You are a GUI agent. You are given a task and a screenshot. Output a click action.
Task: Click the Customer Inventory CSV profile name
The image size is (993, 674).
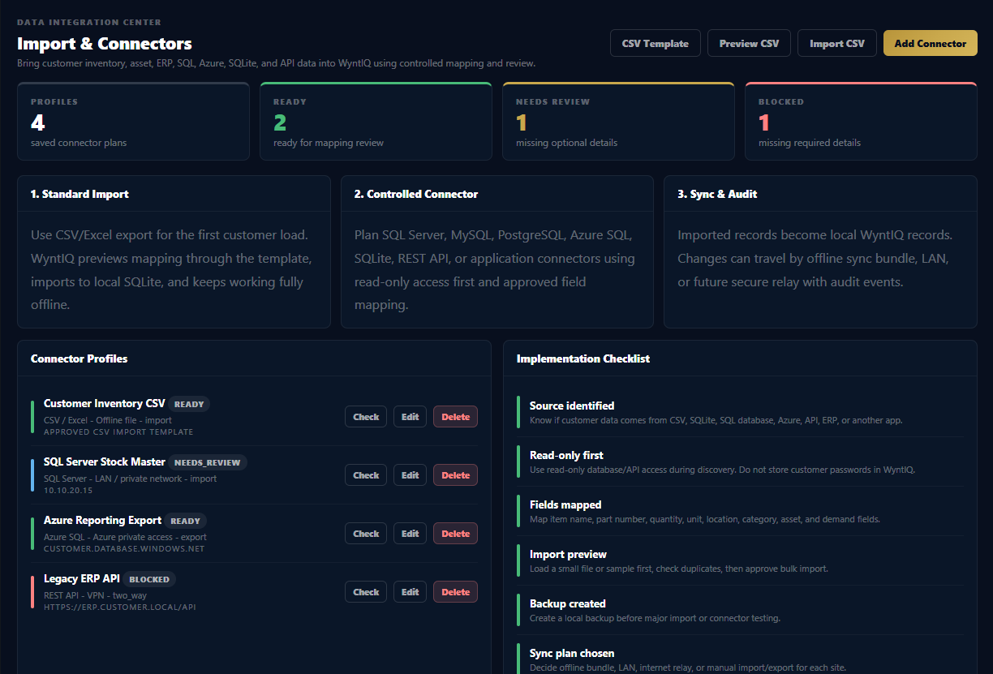(105, 403)
